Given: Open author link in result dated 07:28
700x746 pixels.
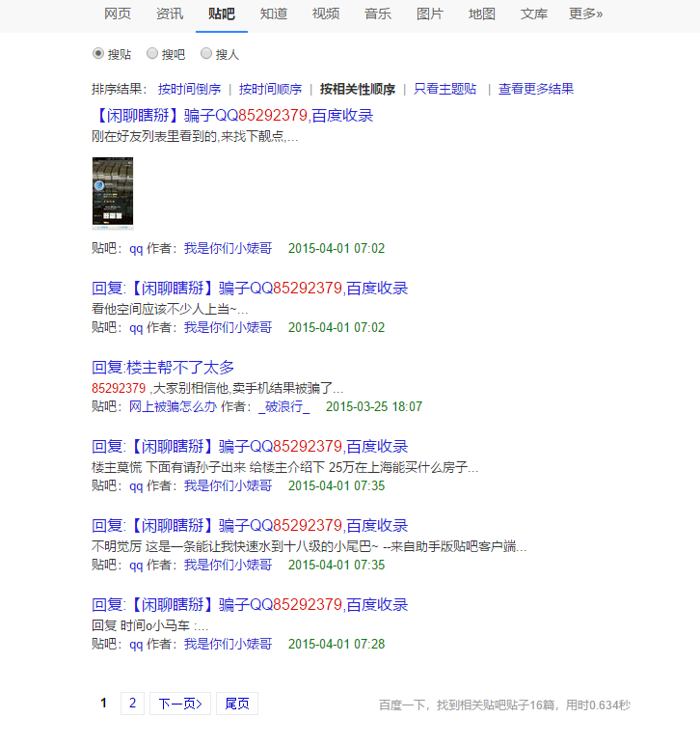Looking at the screenshot, I should (x=229, y=645).
